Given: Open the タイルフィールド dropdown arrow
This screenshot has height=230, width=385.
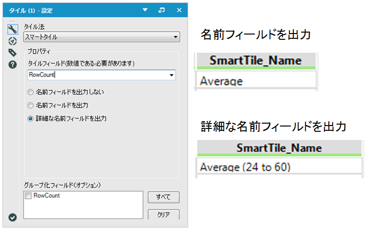Looking at the screenshot, I should pyautogui.click(x=171, y=75).
